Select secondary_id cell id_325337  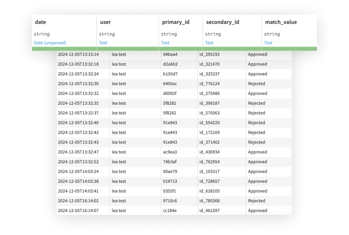[209, 74]
